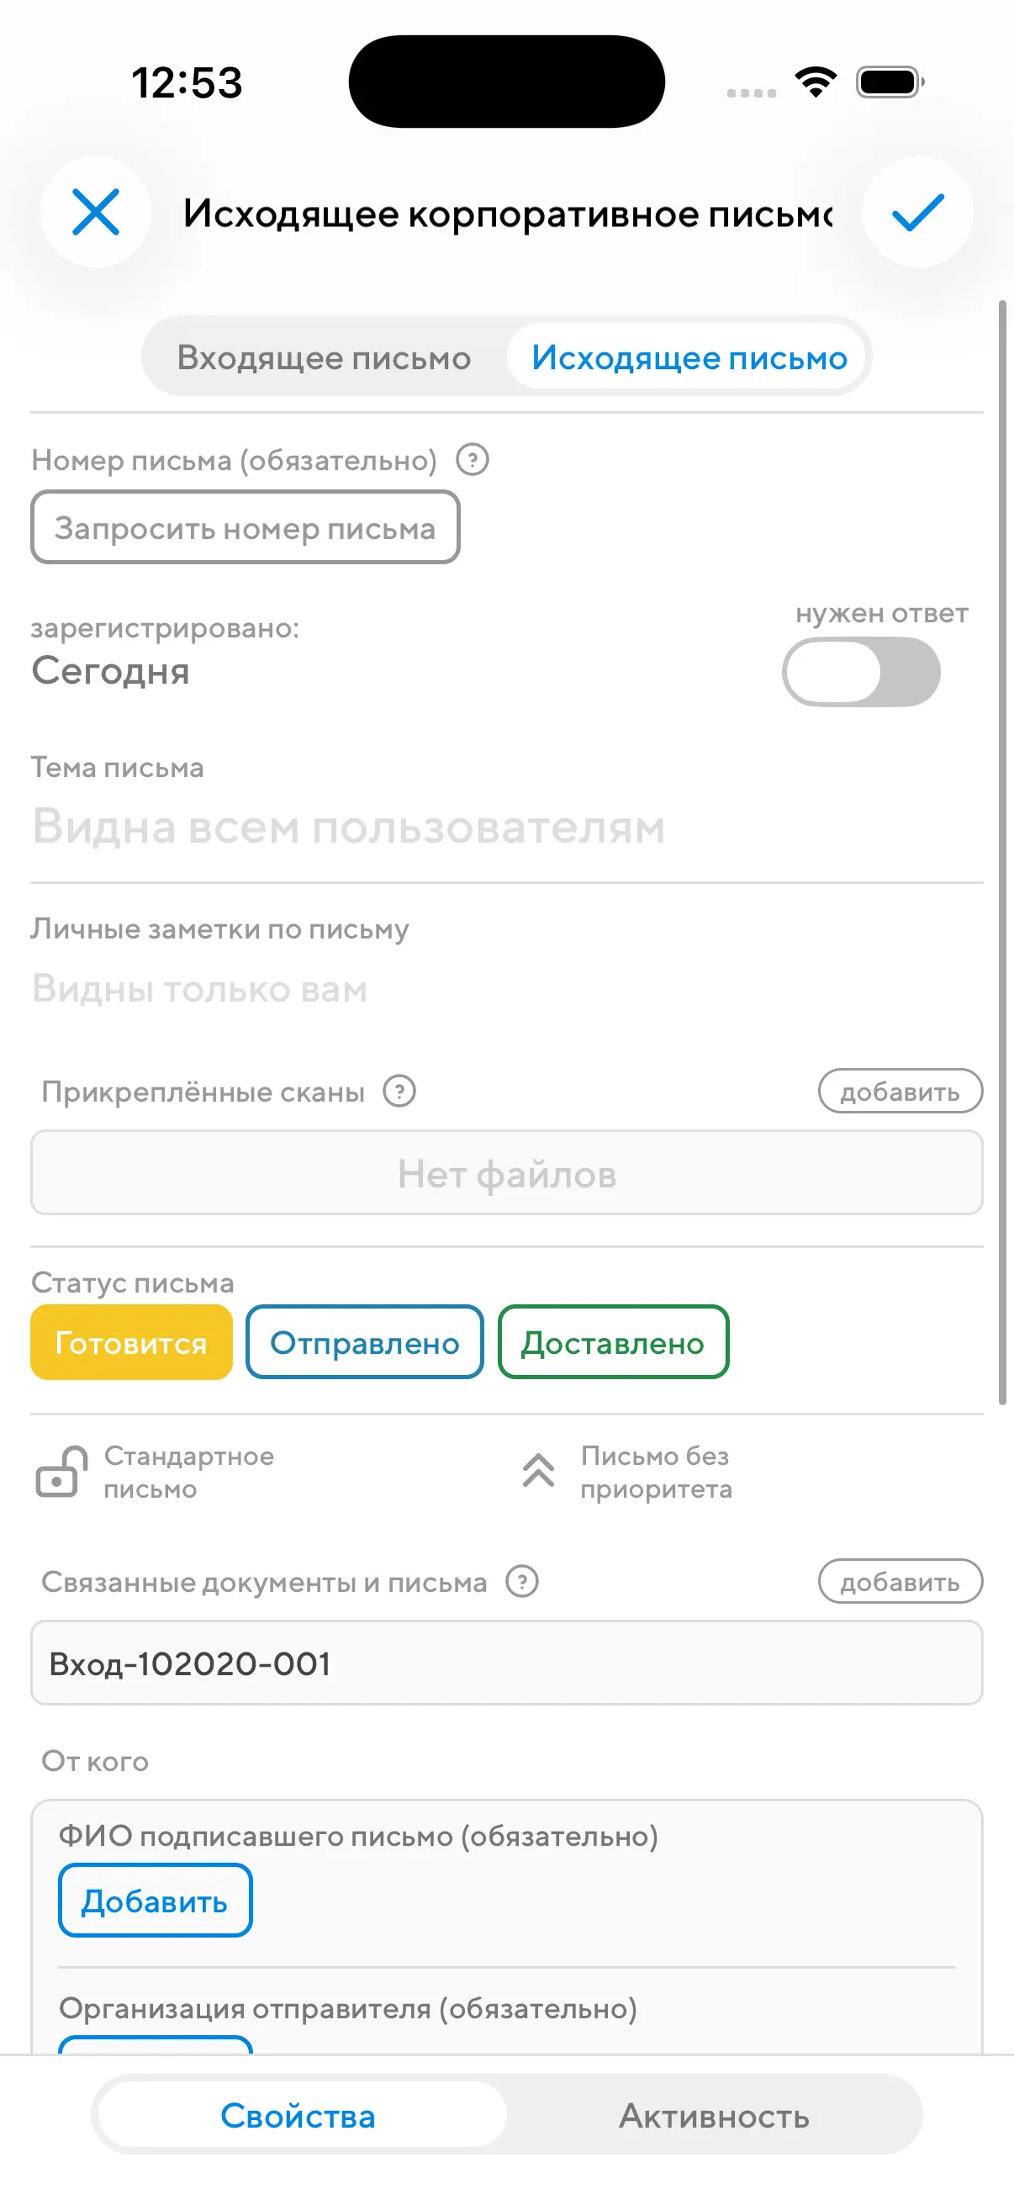
Task: Open help icon next to Номер письма
Action: pos(473,460)
